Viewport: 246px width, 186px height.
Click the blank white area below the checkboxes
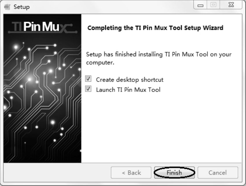(x=162, y=127)
